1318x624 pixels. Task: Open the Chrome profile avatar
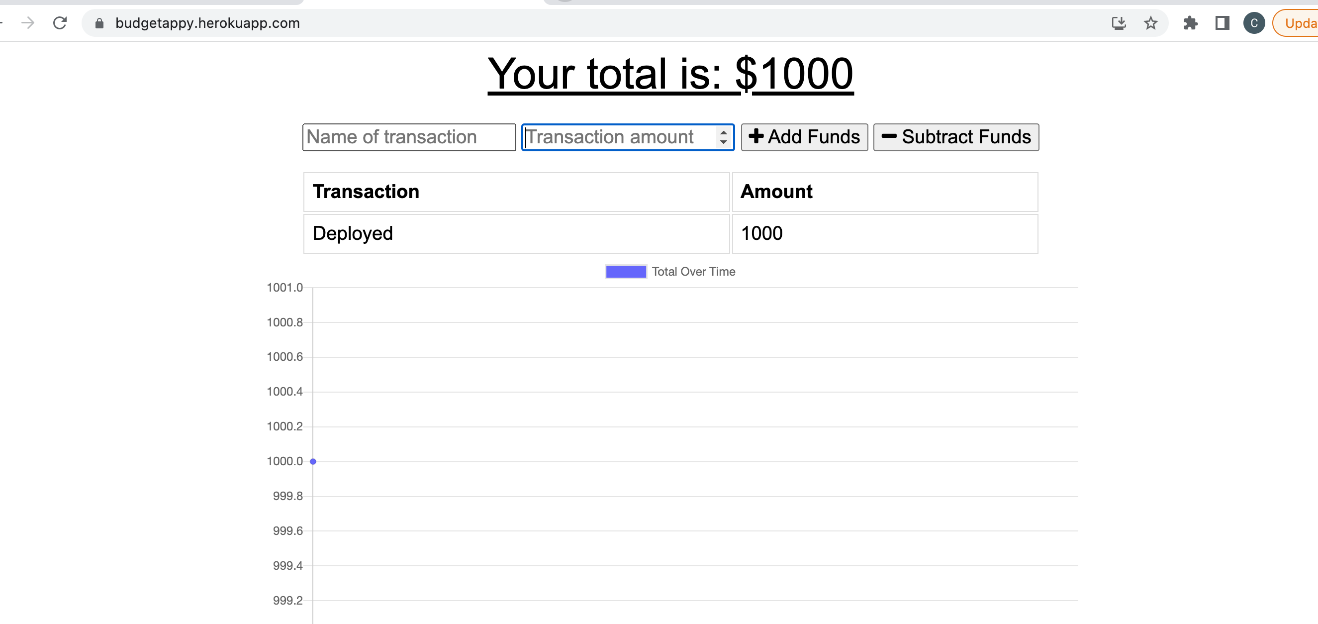click(1254, 23)
